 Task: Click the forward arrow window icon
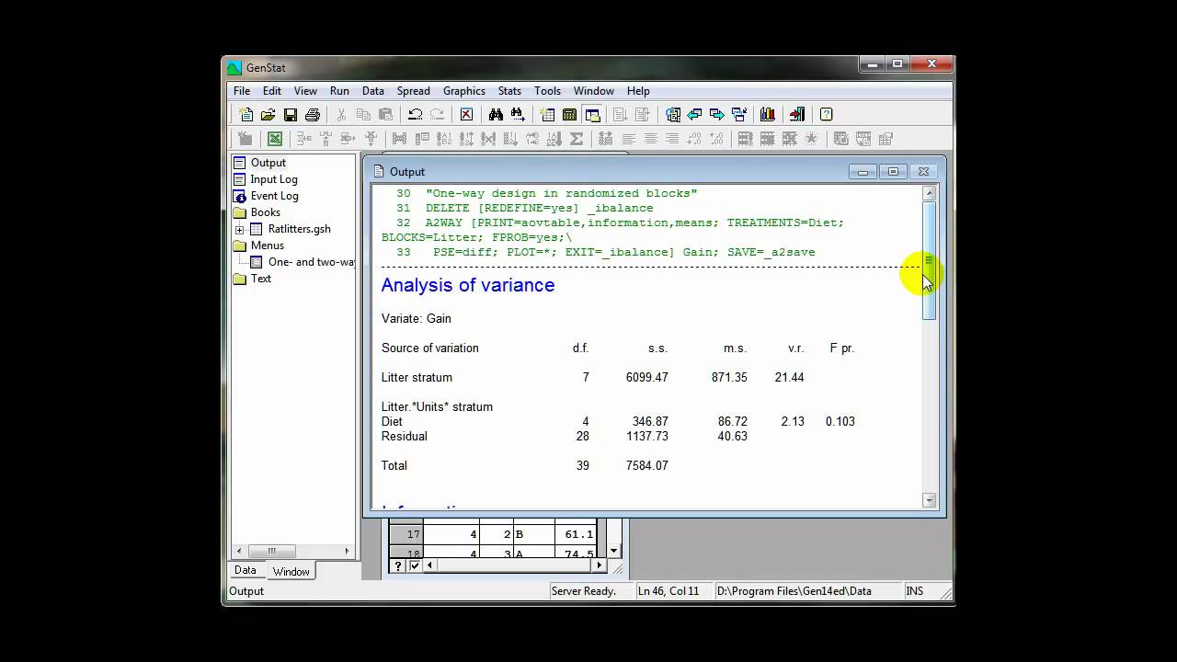coord(716,115)
